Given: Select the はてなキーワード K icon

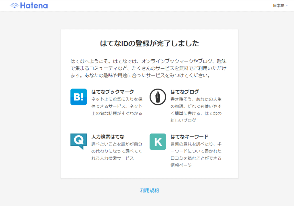Looking at the screenshot, I should click(158, 142).
